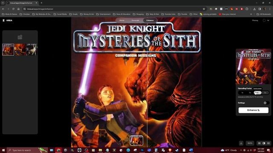This screenshot has width=273, height=153.
Task: Open the View your channel bookmark
Action: pos(227,14)
